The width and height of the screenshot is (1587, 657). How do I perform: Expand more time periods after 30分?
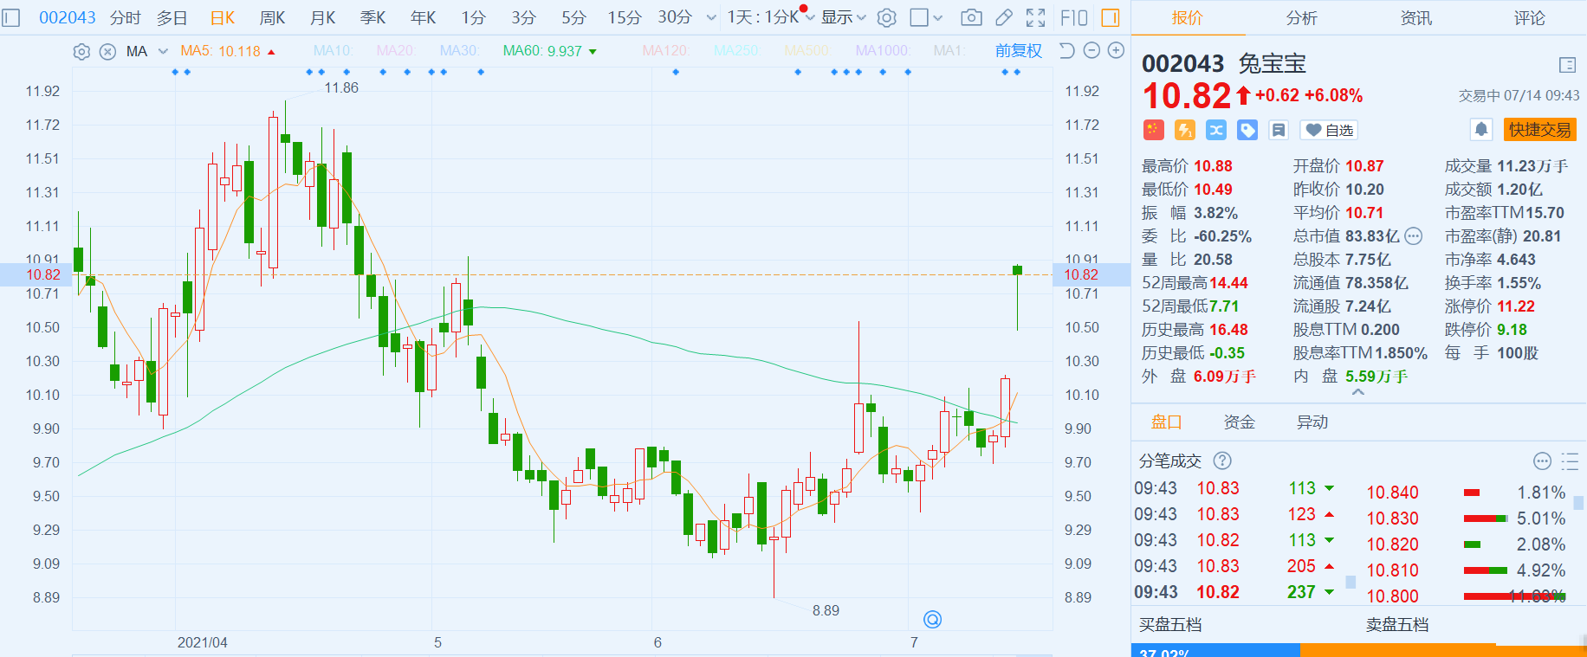711,17
